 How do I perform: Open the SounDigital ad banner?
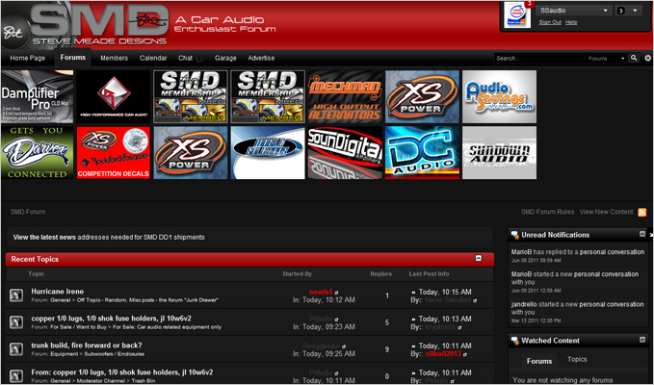tap(345, 153)
